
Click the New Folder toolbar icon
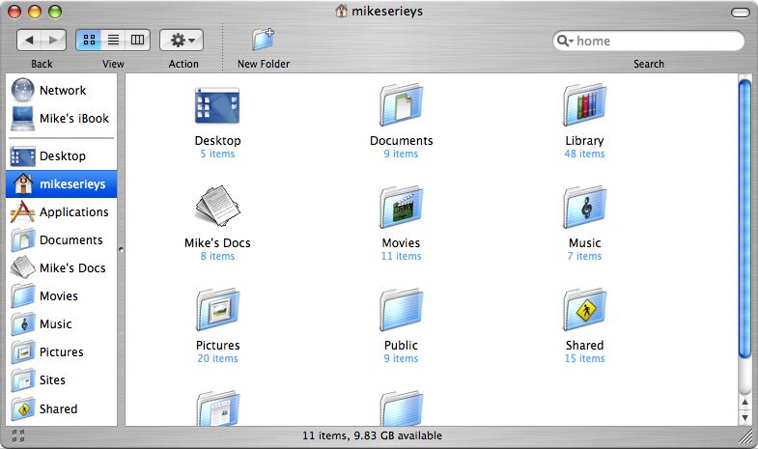pos(263,40)
